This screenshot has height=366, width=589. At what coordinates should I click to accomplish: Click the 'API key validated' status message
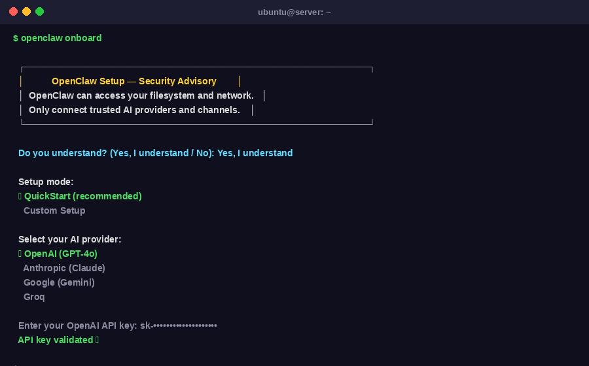[x=55, y=340]
